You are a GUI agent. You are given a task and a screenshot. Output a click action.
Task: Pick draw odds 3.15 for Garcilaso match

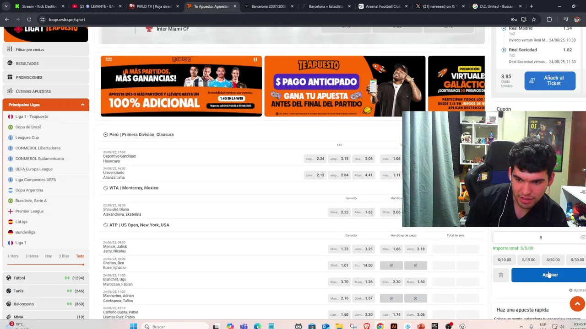(339, 159)
